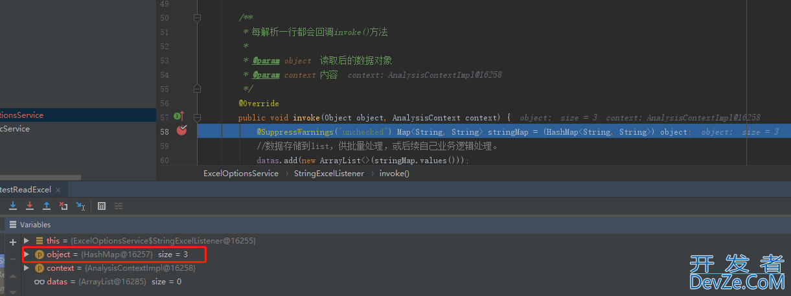Fold the invoke method at line 57
This screenshot has width=791, height=296.
(198, 118)
